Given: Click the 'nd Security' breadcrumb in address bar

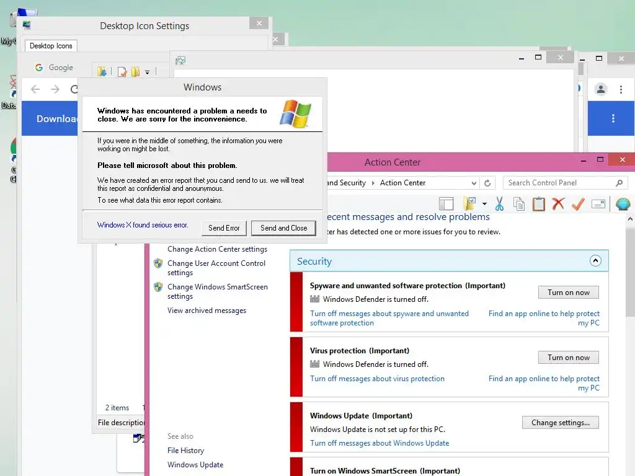Looking at the screenshot, I should click(x=346, y=183).
